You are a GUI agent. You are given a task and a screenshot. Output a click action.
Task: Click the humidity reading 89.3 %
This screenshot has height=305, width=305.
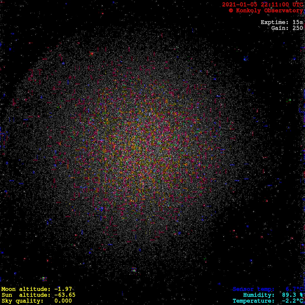coord(292,295)
